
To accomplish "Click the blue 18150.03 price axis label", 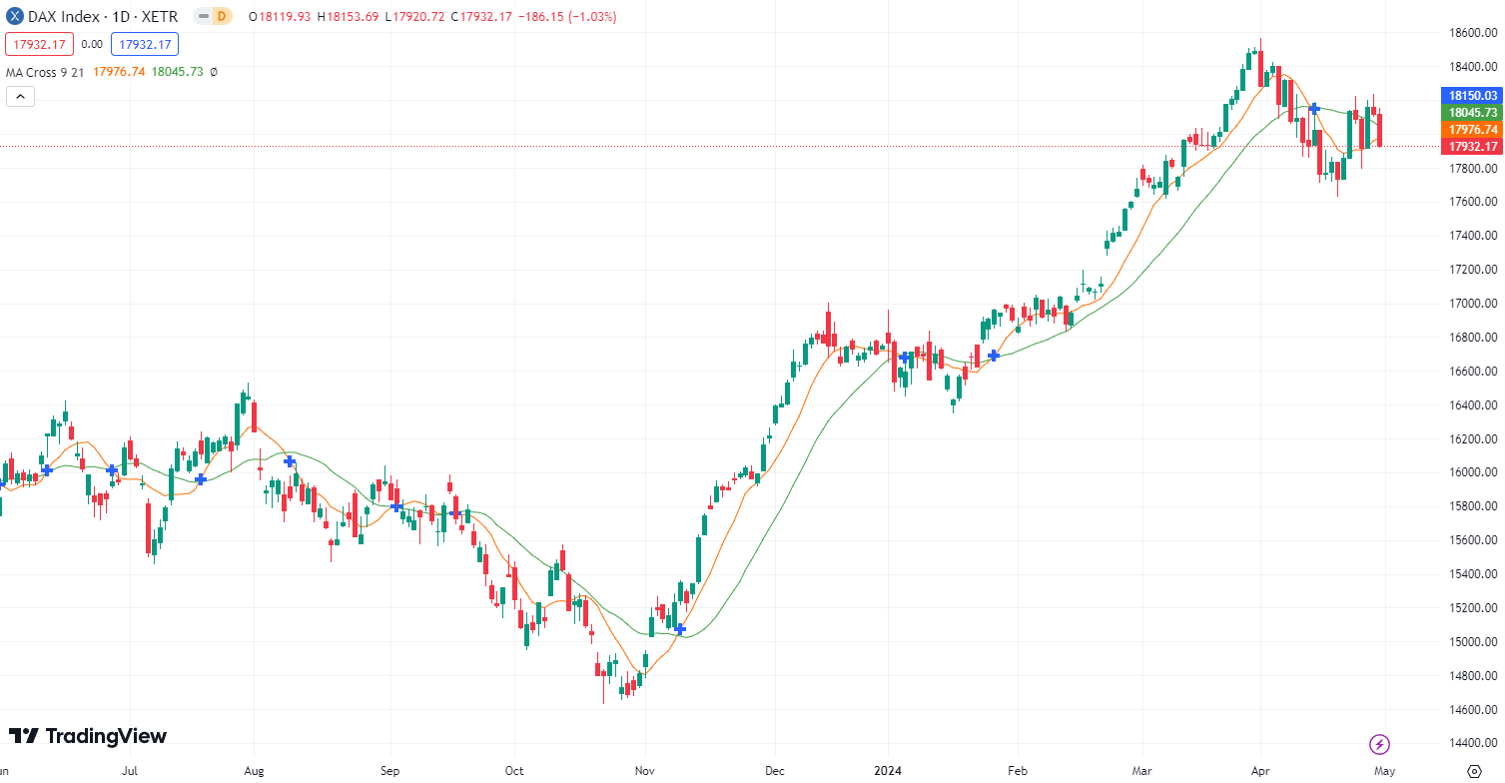I will click(x=1472, y=95).
